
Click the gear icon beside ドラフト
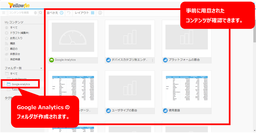[6, 33]
